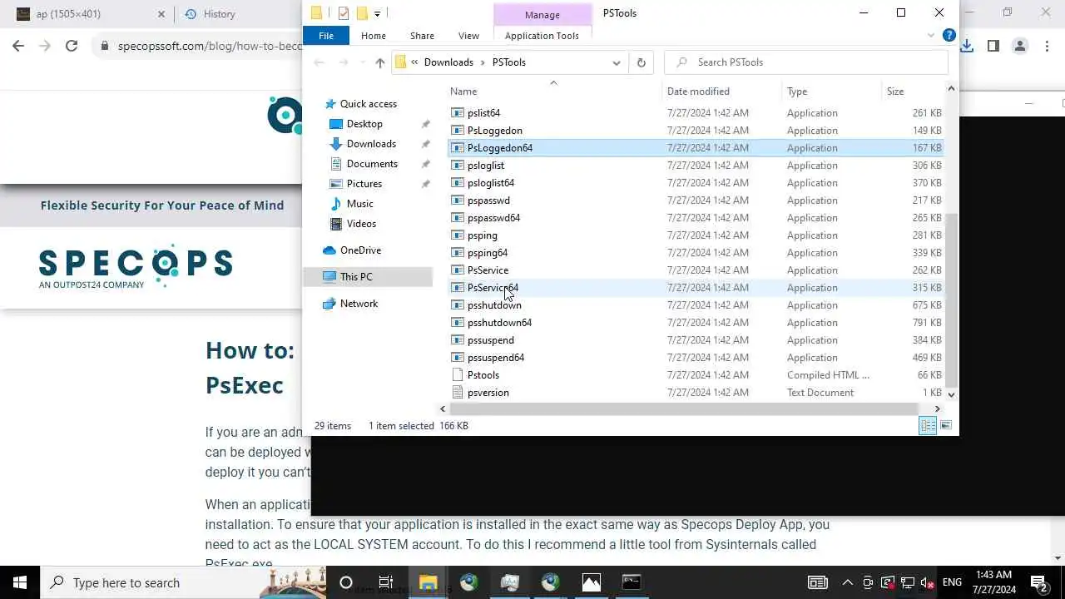Screen dimensions: 1065x599
Task: Select Quick access in navigation pane
Action: [368, 104]
